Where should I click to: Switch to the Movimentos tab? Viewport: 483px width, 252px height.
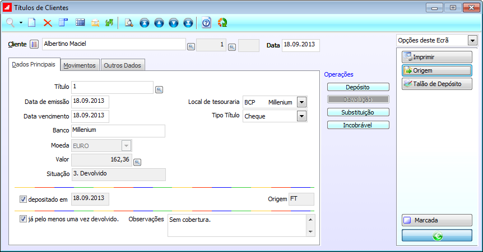pos(80,65)
